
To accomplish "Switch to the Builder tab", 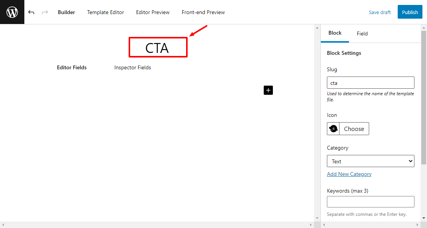I will click(66, 12).
